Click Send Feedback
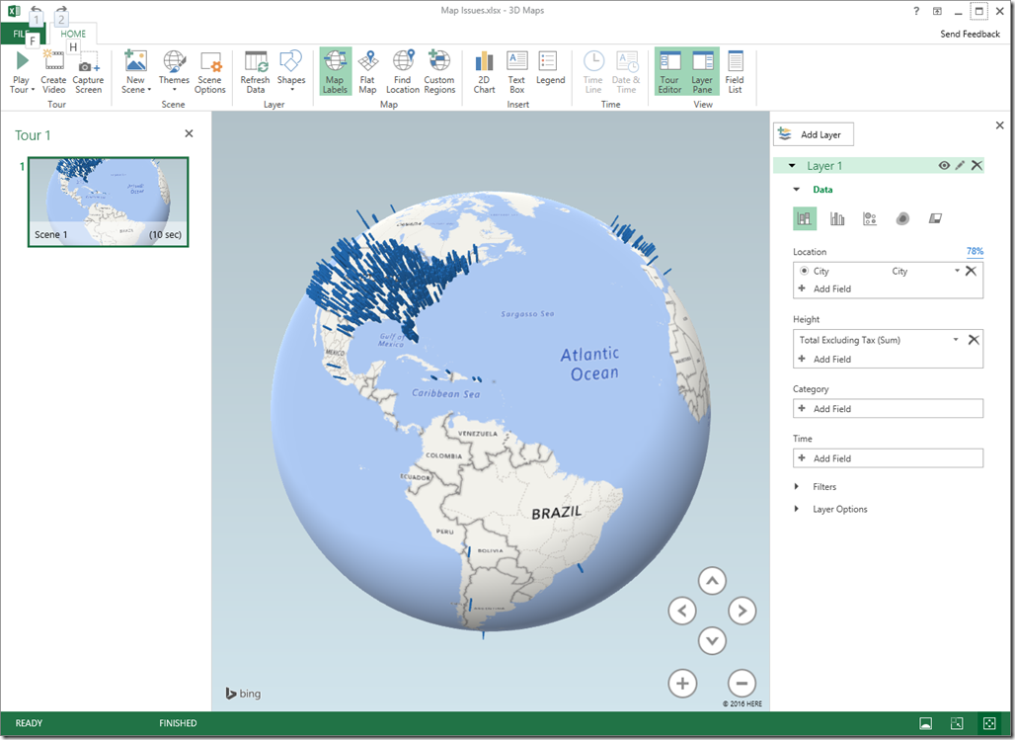Image resolution: width=1015 pixels, height=740 pixels. pyautogui.click(x=970, y=34)
